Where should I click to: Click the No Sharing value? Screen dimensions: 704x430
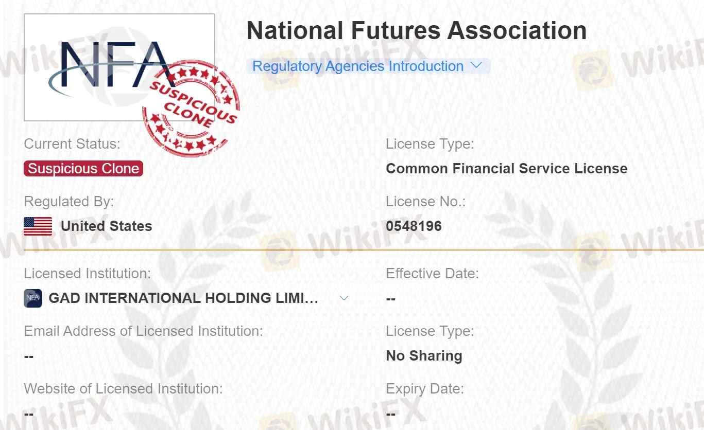(x=424, y=356)
